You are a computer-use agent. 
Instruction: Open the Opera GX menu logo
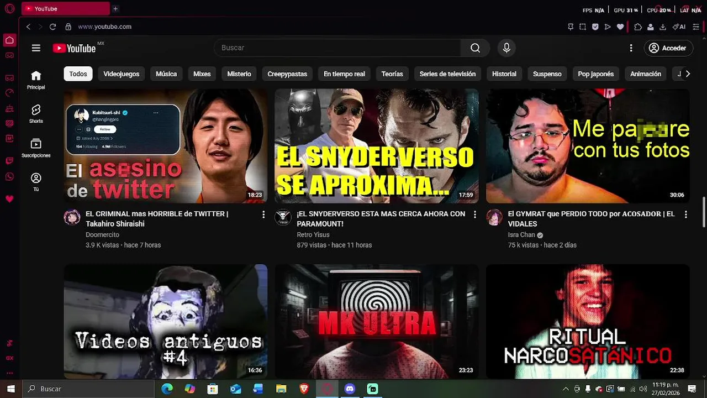tap(9, 9)
